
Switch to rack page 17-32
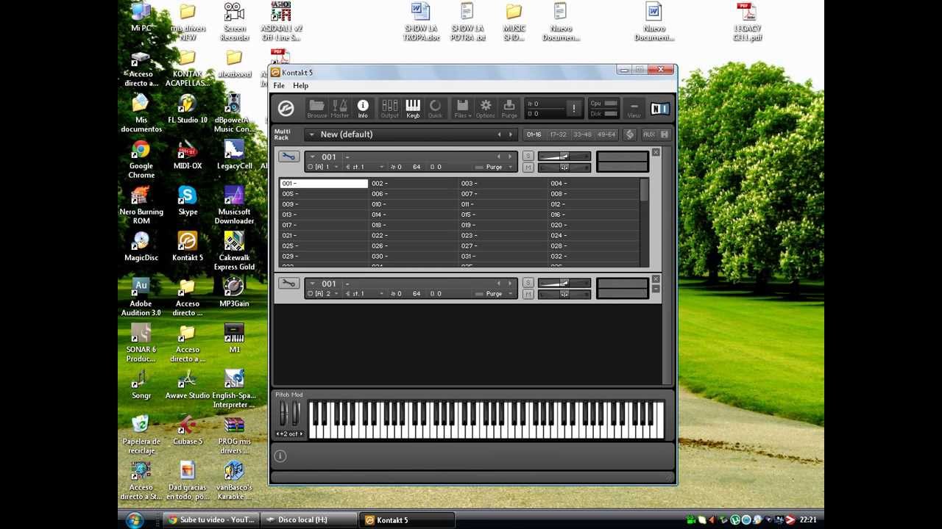(x=559, y=134)
